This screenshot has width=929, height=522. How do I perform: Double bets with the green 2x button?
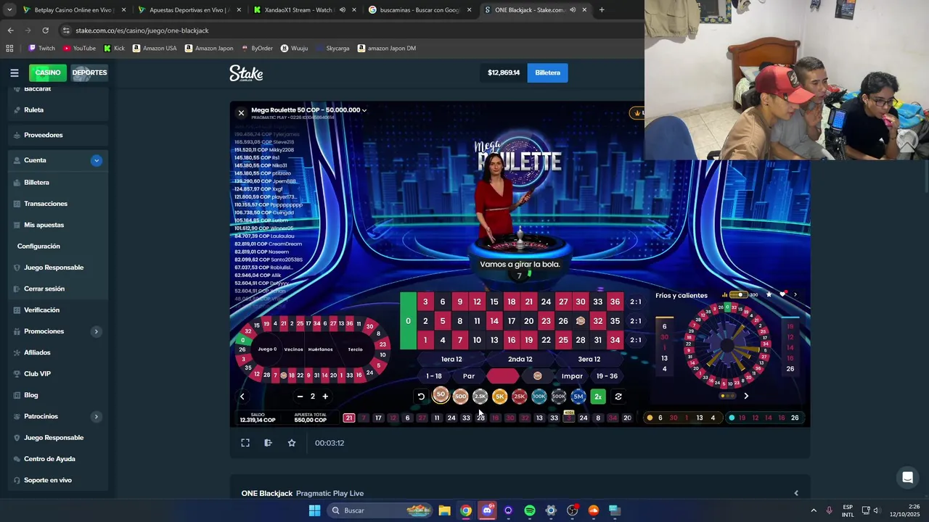[598, 397]
